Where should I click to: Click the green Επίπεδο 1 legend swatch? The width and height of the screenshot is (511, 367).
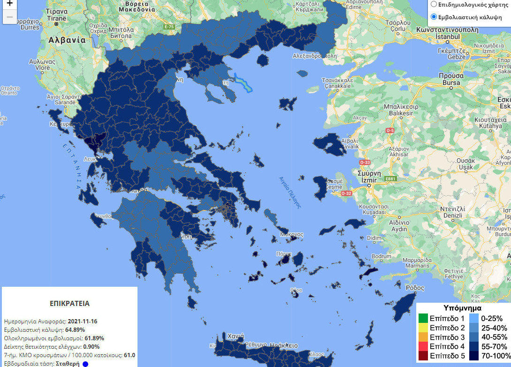click(423, 318)
